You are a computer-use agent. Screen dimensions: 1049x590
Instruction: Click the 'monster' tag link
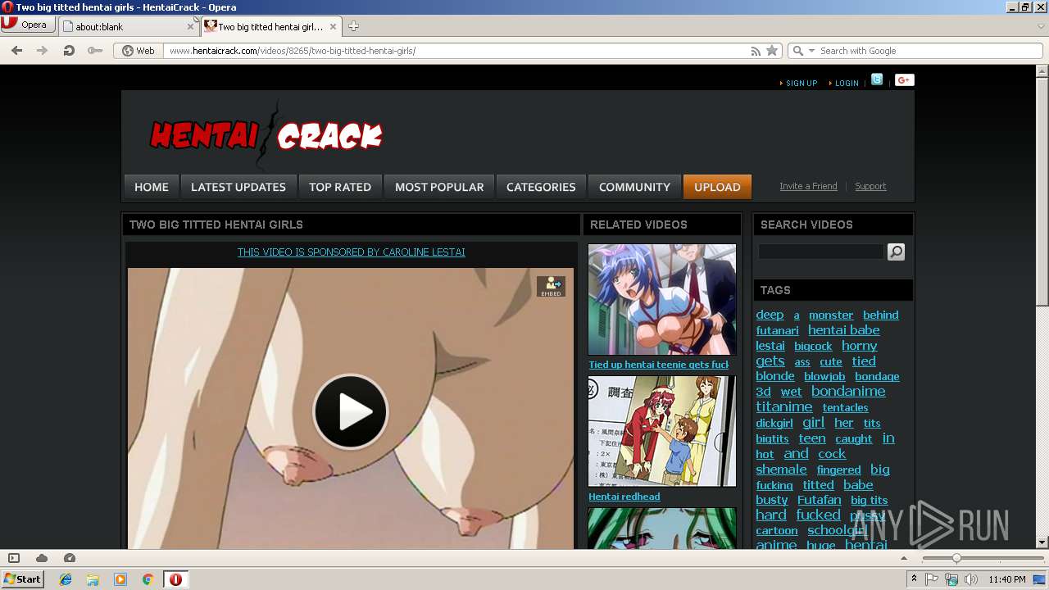(x=831, y=315)
